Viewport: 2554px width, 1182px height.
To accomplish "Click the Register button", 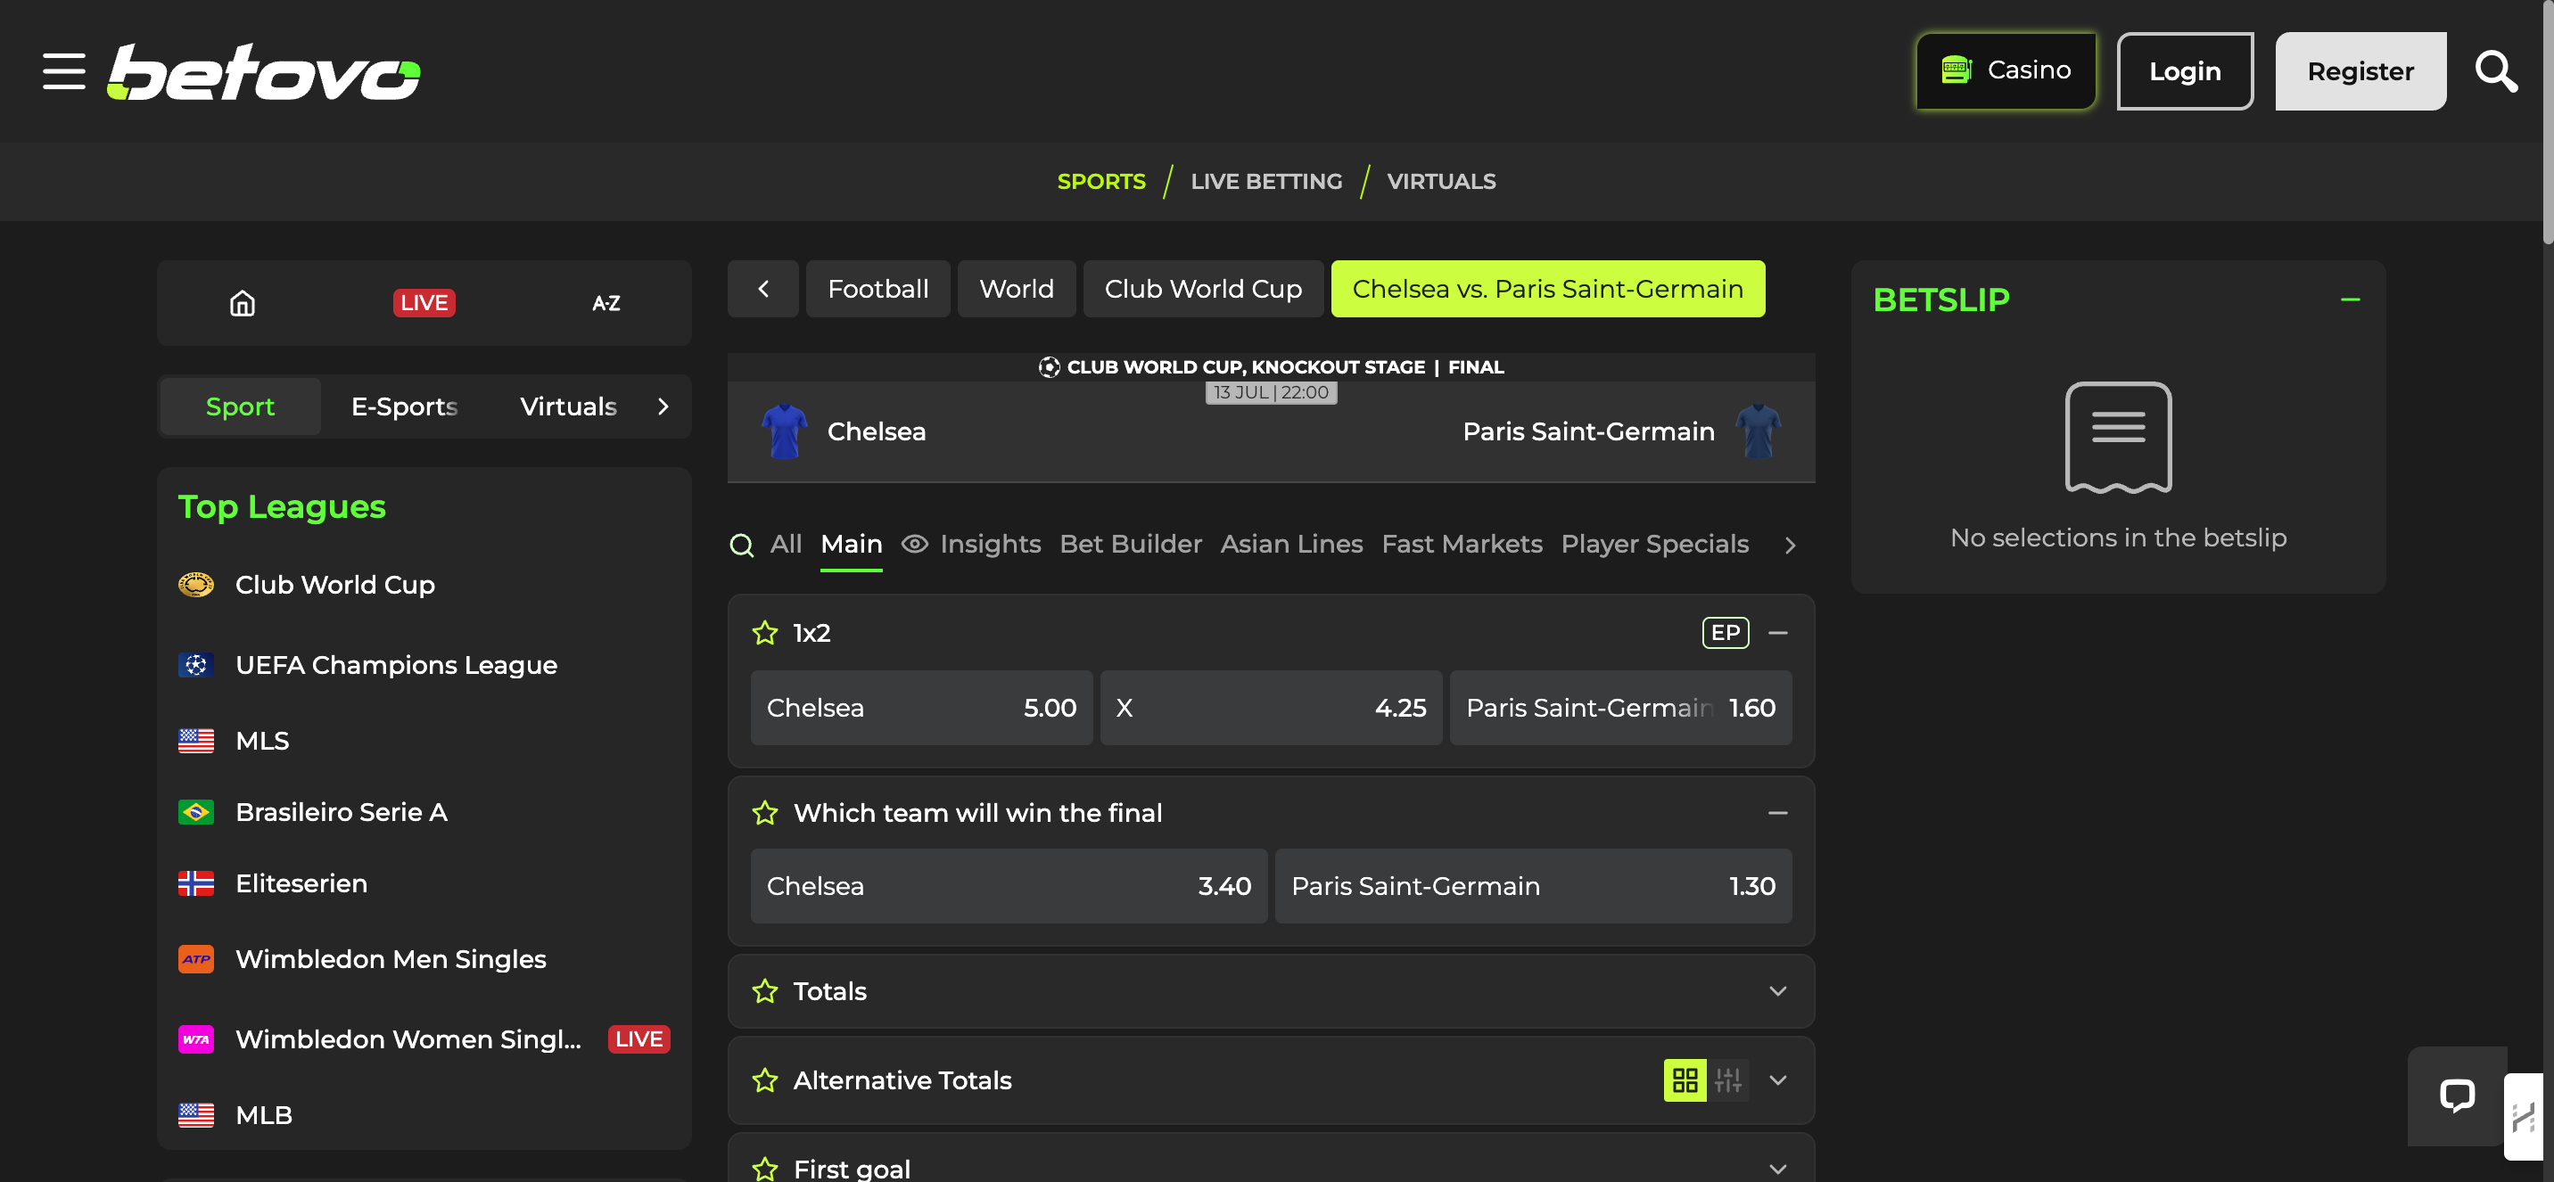I will (2360, 71).
